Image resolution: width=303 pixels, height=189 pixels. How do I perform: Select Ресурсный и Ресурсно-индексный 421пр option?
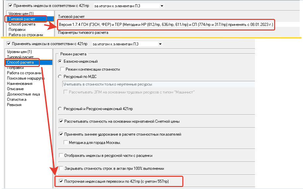point(60,109)
